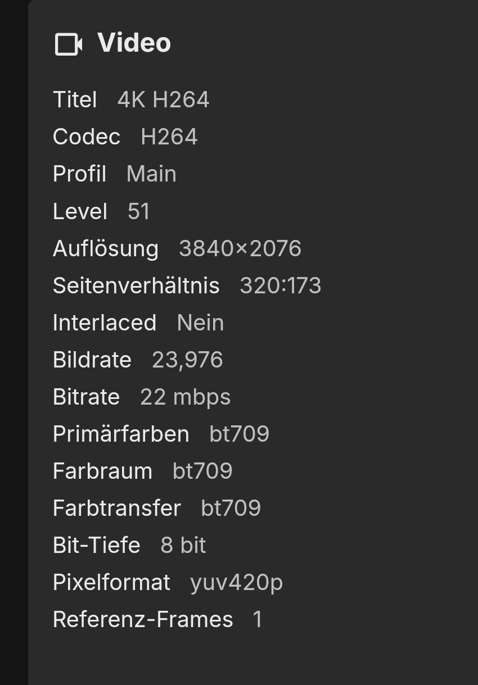Click the Profil value Main
The height and width of the screenshot is (685, 478).
pos(151,174)
